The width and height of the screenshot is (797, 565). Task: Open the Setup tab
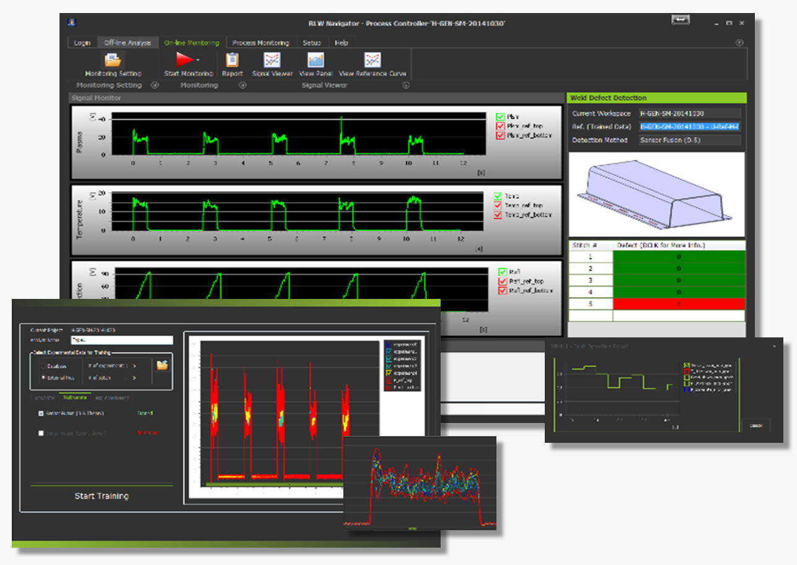312,43
